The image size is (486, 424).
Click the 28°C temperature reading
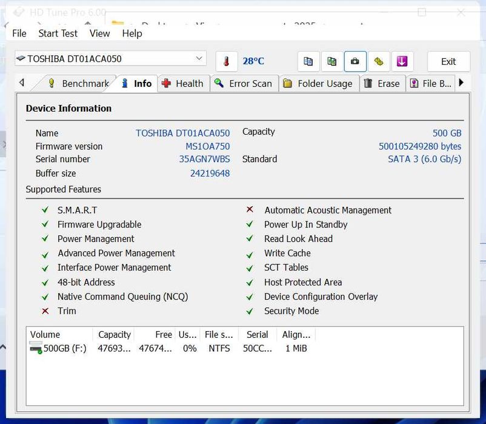[x=253, y=61]
